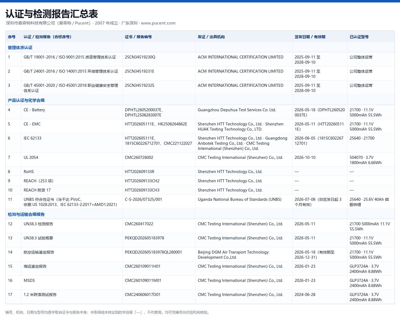Select model 504070 · 3.7V 1800mAh 6.66Wh

click(365, 160)
